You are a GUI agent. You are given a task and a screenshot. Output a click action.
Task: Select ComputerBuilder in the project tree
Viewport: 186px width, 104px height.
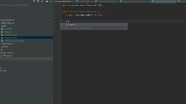click(x=10, y=35)
